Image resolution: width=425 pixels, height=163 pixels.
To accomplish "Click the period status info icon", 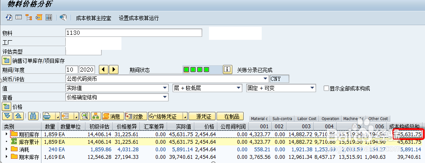I will click(x=228, y=70).
